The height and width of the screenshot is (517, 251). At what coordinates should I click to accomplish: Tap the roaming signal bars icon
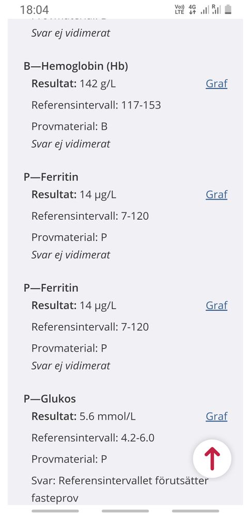[x=216, y=9]
